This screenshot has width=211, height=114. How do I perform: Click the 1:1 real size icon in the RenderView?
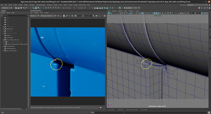(x=69, y=16)
